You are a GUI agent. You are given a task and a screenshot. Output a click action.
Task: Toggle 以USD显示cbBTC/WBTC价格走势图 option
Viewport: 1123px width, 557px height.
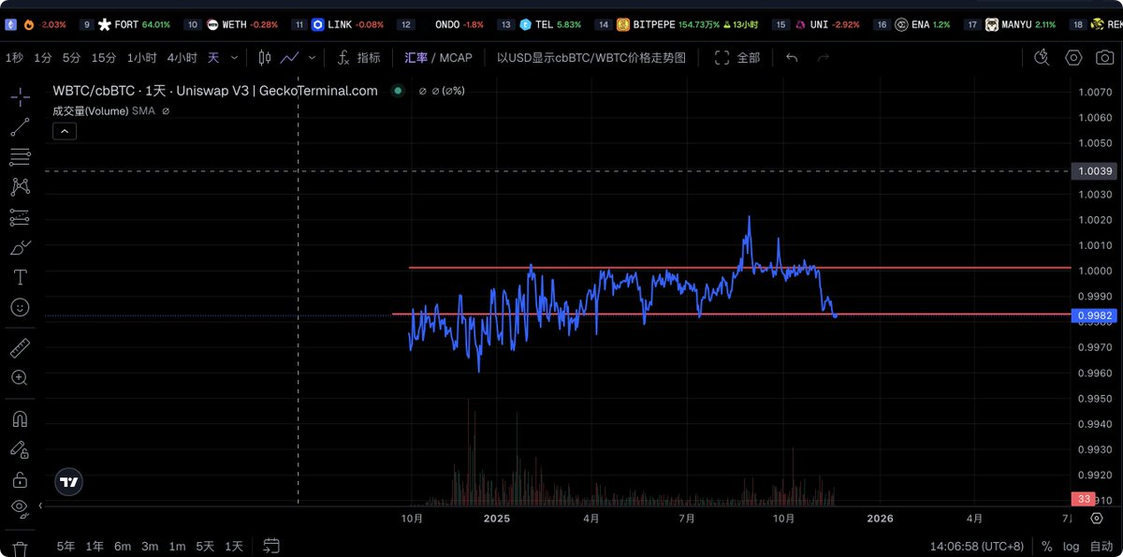[x=591, y=58]
